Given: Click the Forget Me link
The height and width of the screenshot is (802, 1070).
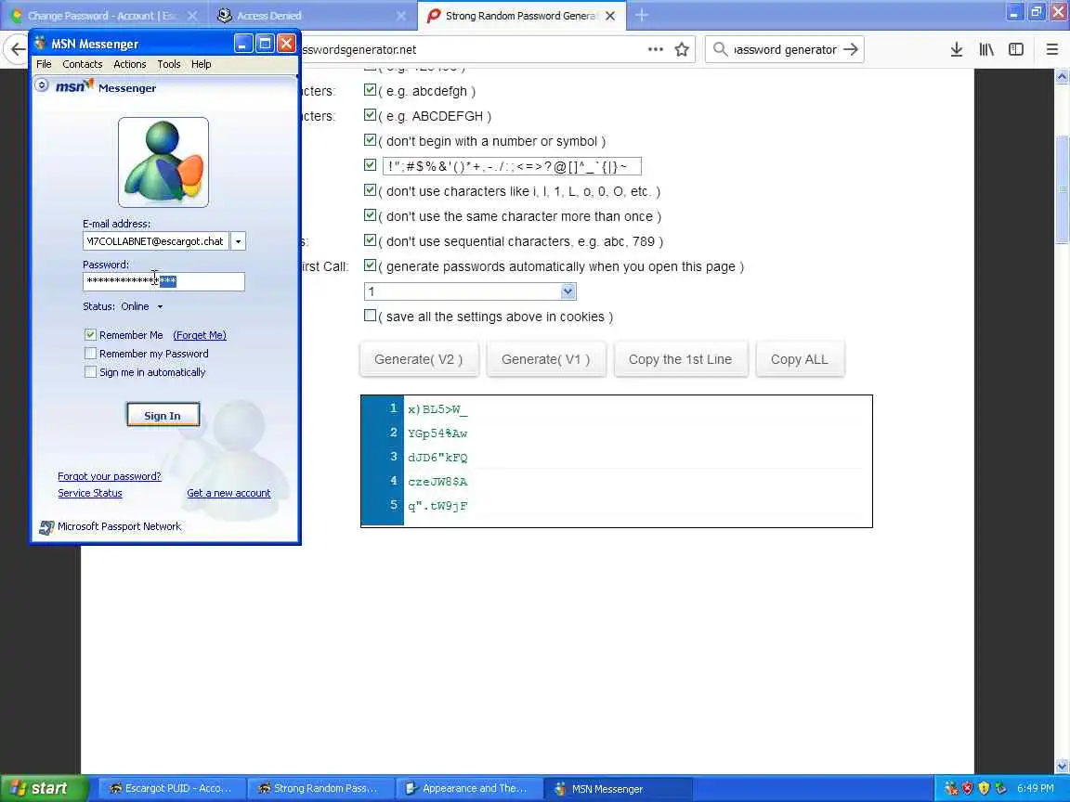Looking at the screenshot, I should (x=200, y=335).
